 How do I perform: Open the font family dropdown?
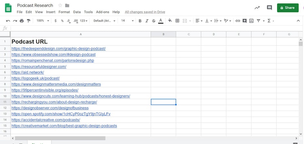pos(105,21)
